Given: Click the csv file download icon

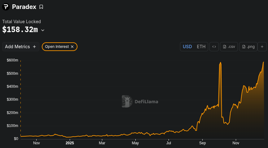Looking at the screenshot, I should point(225,47).
